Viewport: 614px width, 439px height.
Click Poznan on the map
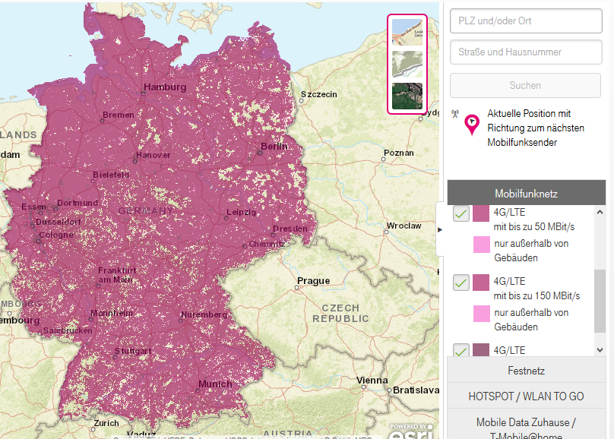399,153
